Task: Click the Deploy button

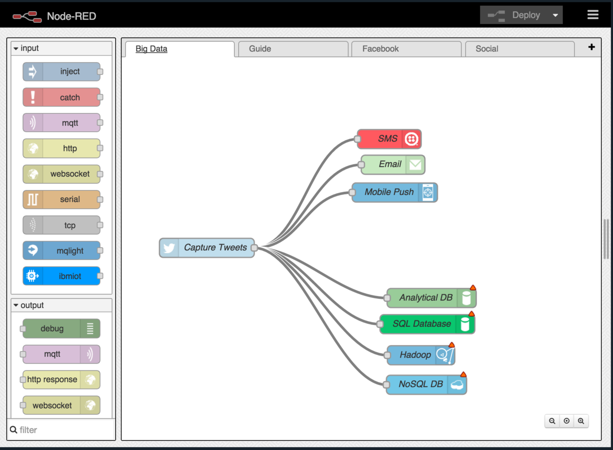Action: 514,15
